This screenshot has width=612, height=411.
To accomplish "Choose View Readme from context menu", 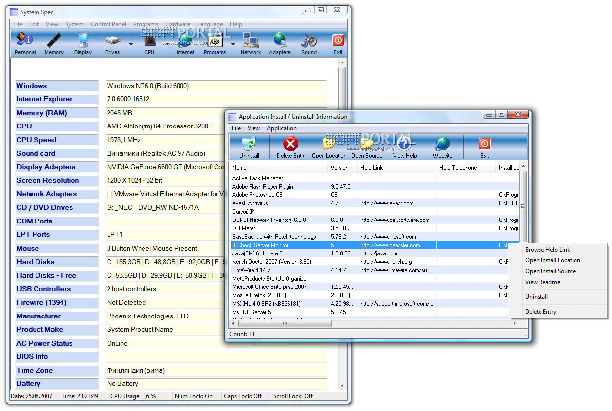I will pyautogui.click(x=542, y=282).
